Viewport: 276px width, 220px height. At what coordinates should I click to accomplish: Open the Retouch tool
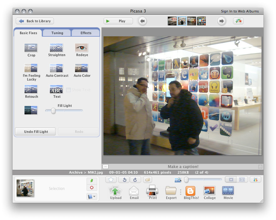[31, 89]
